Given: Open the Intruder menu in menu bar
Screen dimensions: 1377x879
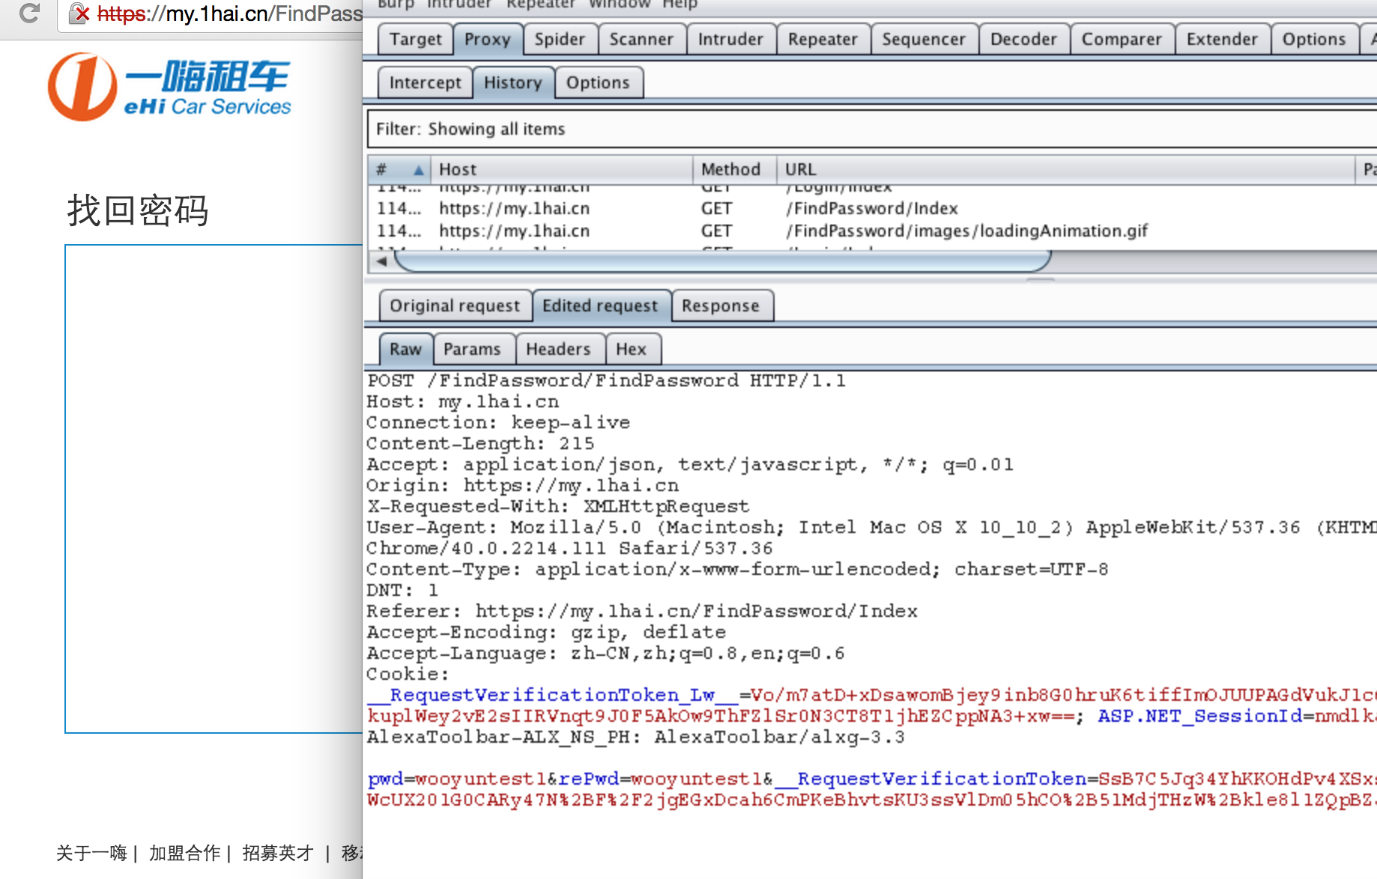Looking at the screenshot, I should click(459, 4).
